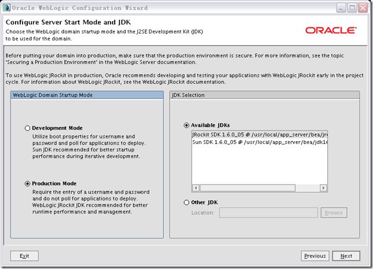373x269 pixels.
Task: Choose the Other JDK option
Action: coord(186,202)
